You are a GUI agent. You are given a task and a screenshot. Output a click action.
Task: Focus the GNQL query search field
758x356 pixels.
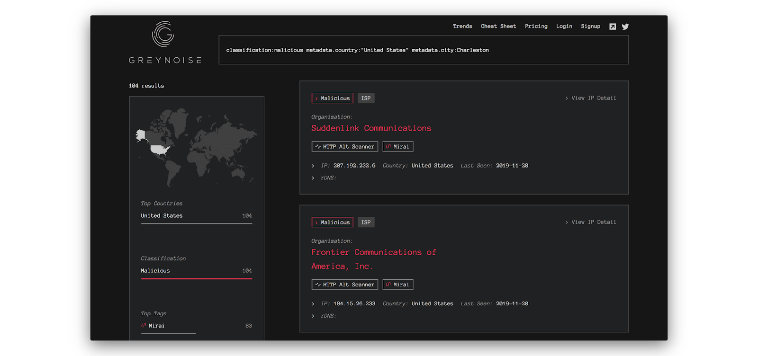coord(424,50)
